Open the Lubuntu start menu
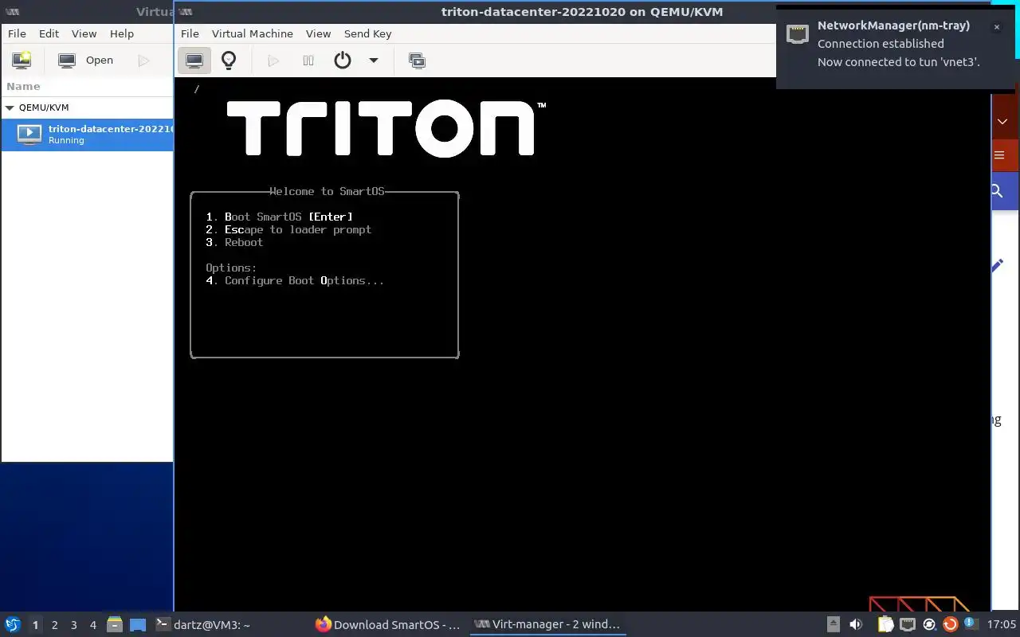This screenshot has width=1020, height=637. click(13, 624)
